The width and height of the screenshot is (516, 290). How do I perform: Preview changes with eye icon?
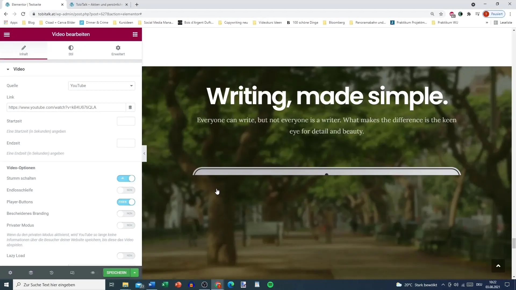tap(93, 273)
